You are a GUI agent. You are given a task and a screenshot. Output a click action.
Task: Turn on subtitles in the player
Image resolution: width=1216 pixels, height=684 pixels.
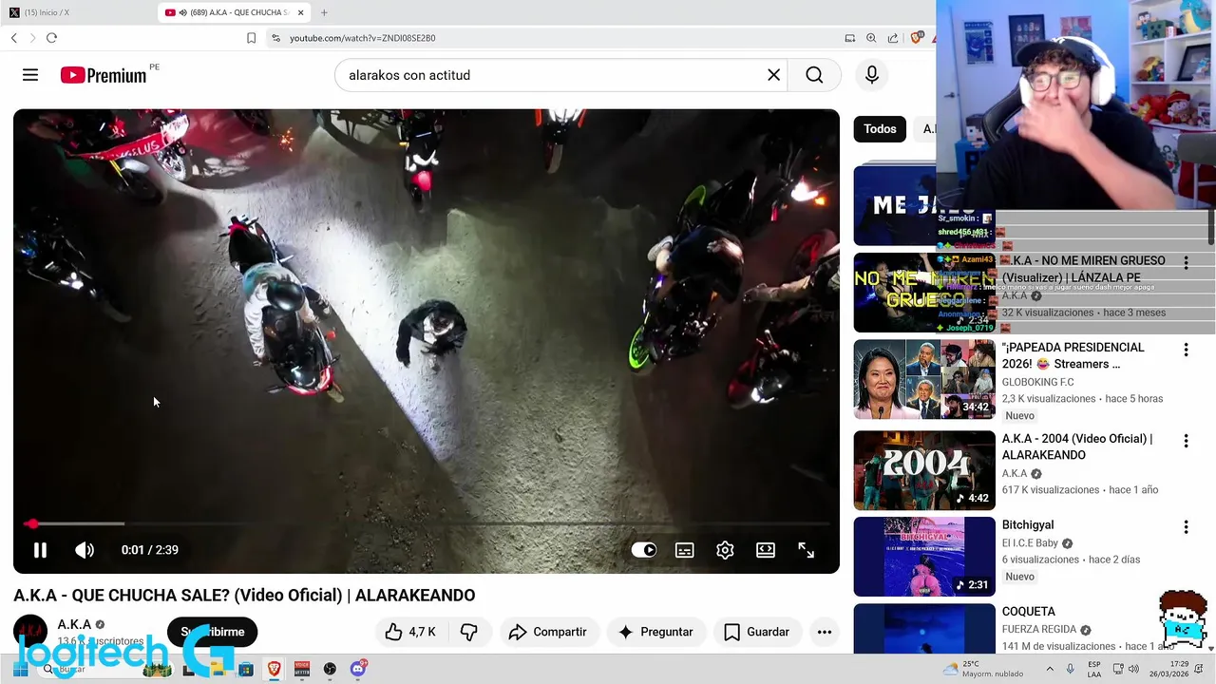coord(684,549)
